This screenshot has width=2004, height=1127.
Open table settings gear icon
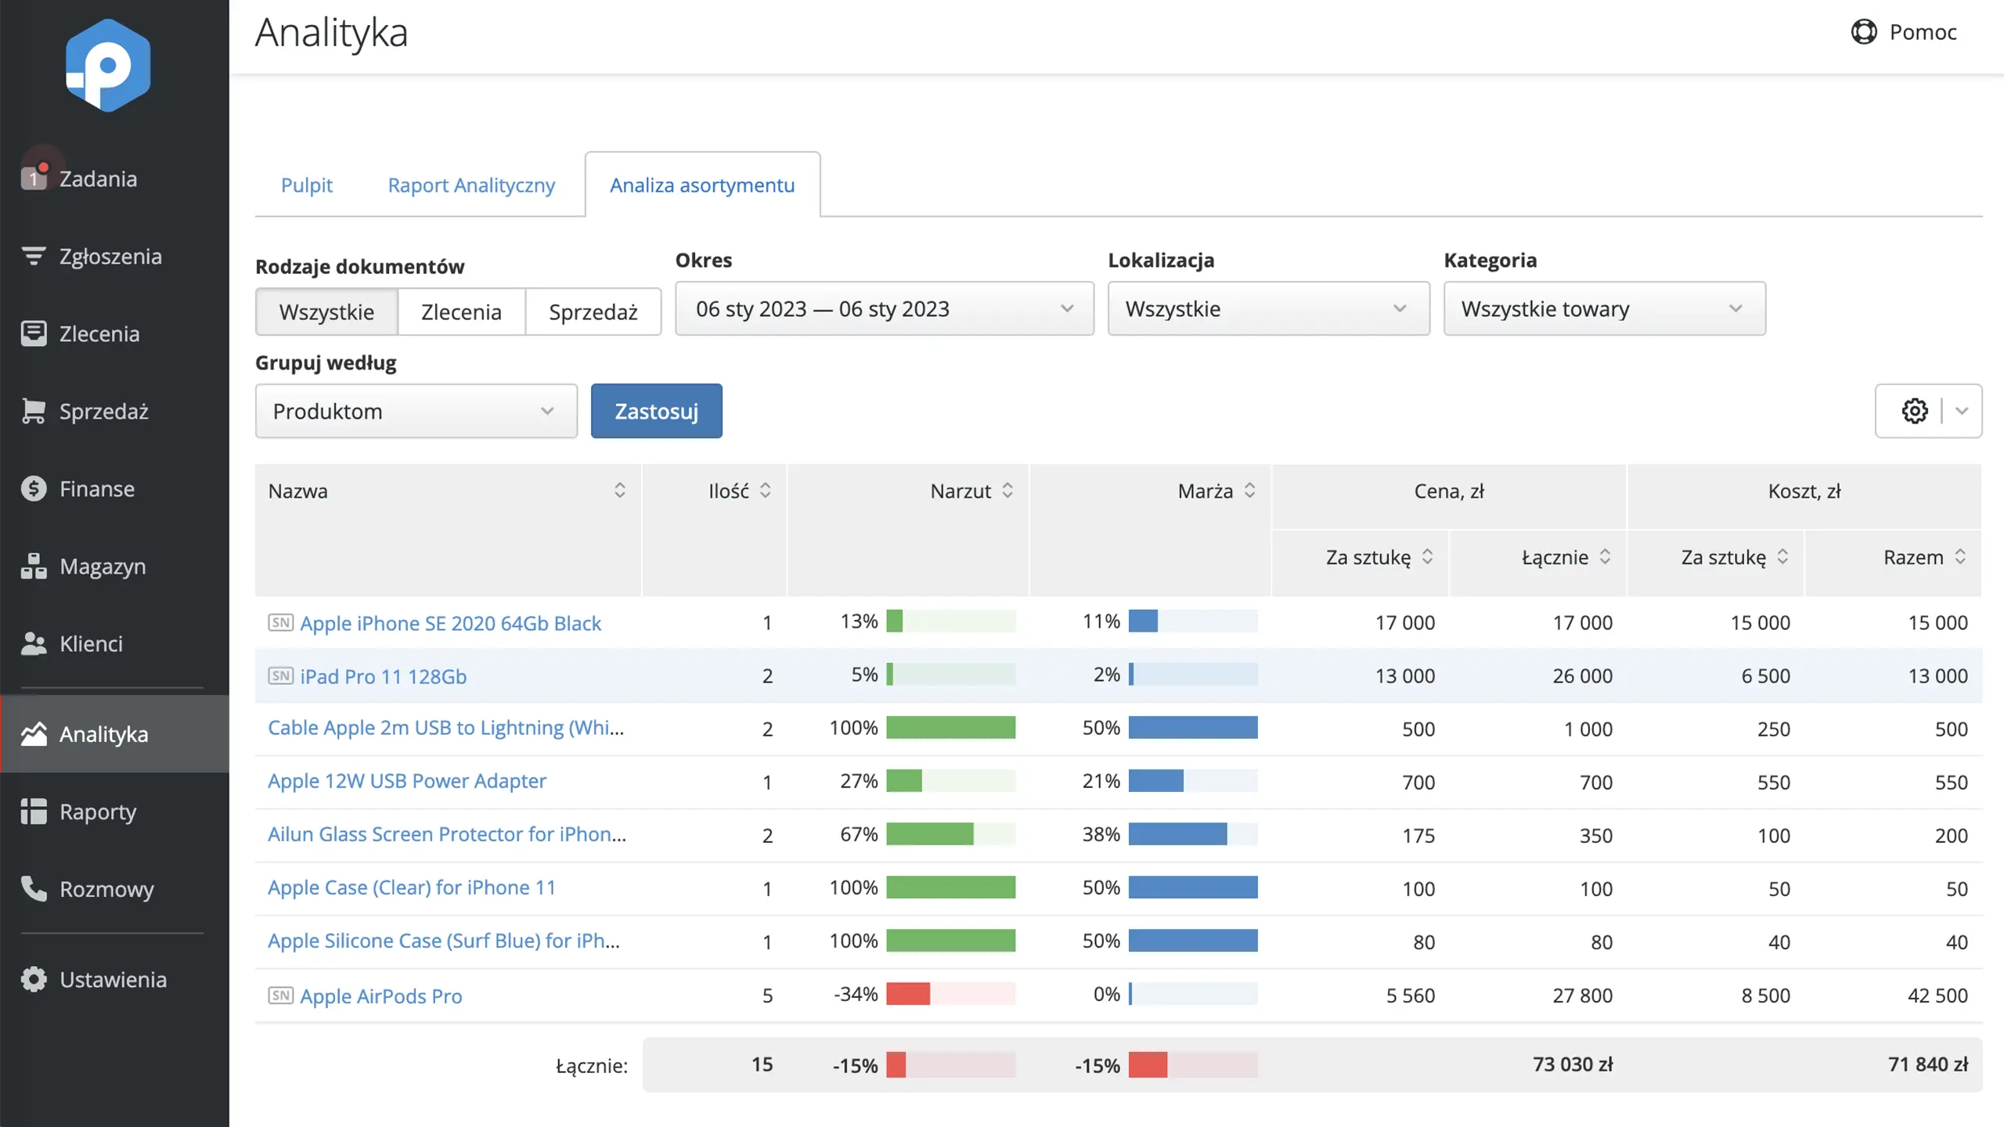(x=1915, y=411)
